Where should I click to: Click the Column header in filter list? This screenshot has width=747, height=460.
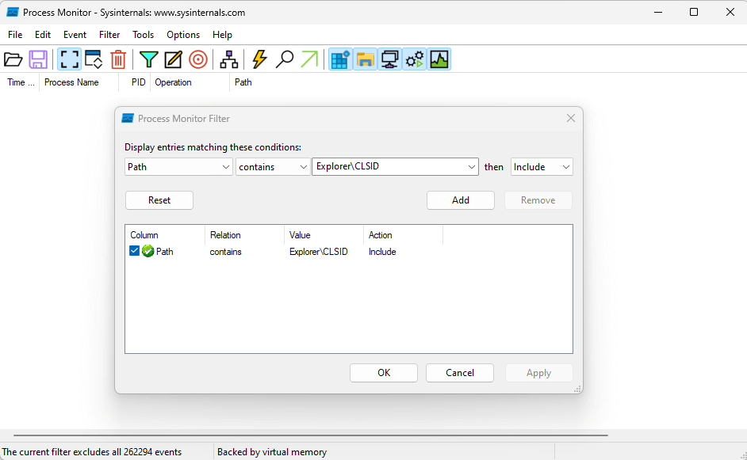coord(144,235)
